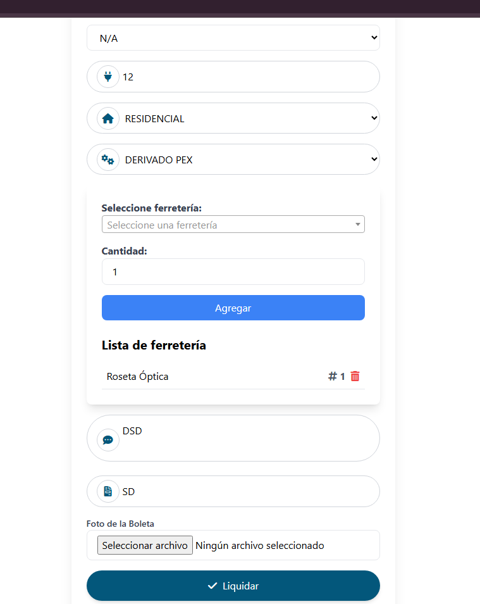The image size is (480, 604).
Task: Open the N/A dropdown
Action: tap(233, 38)
